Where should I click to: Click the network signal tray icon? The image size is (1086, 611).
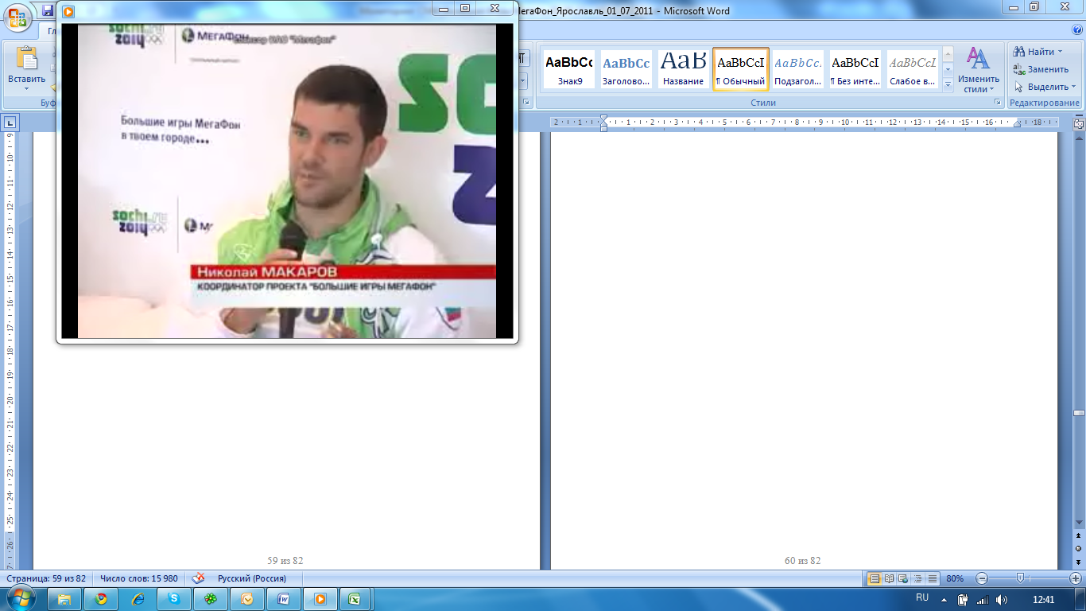click(982, 599)
